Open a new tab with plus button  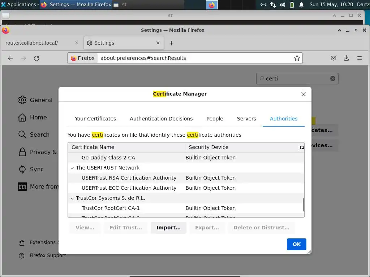coord(172,43)
